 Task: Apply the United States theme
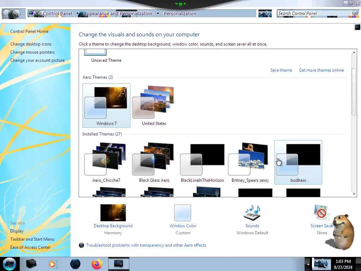pos(154,106)
